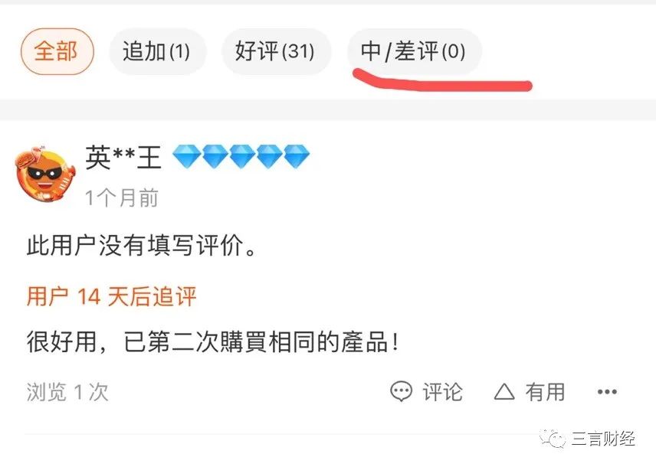Select the 全部 reviews filter
The height and width of the screenshot is (467, 656).
click(x=57, y=51)
